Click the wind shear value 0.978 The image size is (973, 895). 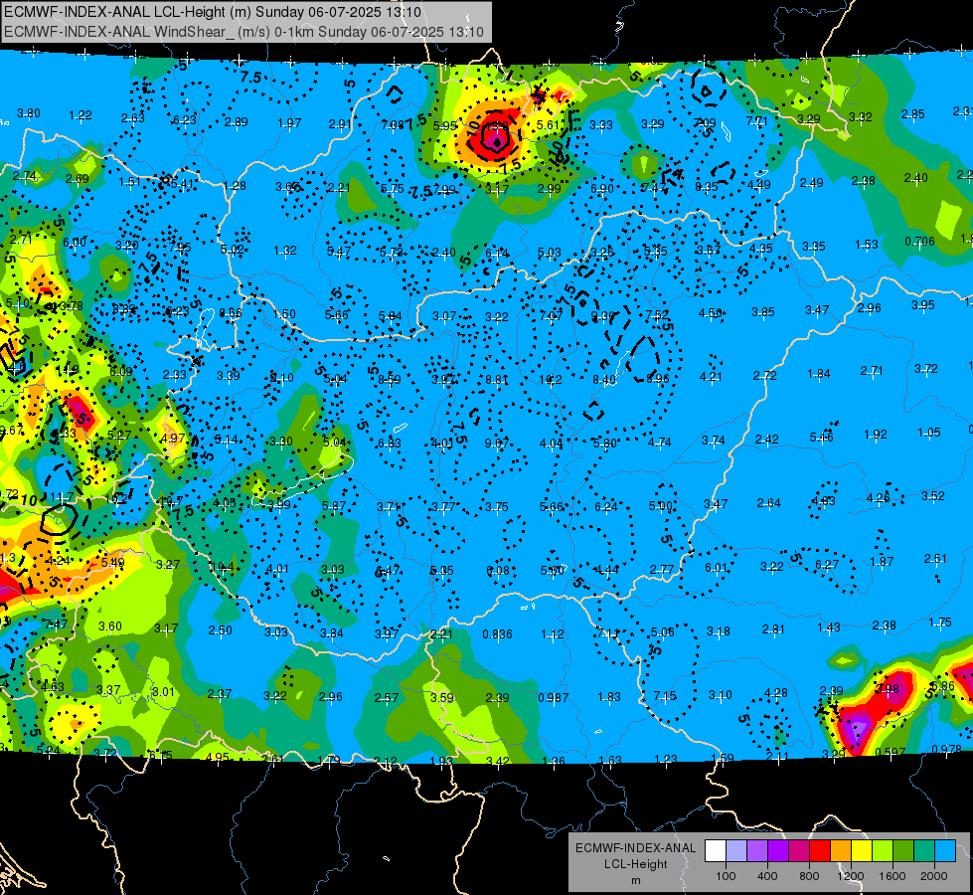[946, 749]
